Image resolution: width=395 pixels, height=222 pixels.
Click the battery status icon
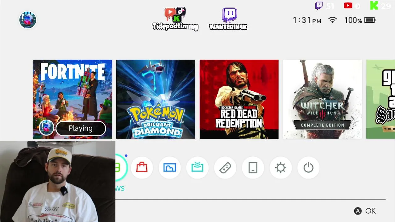370,20
